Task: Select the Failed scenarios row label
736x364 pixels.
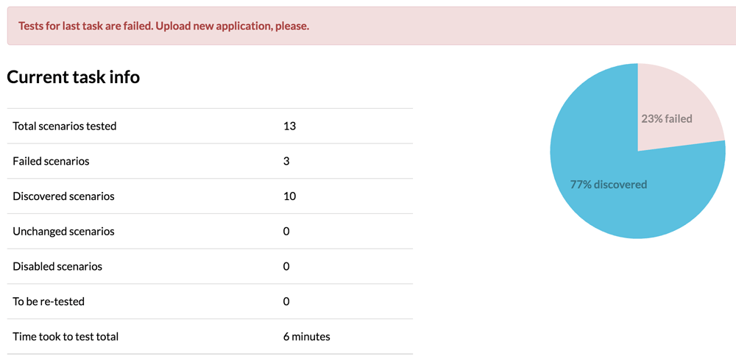Action: point(51,161)
